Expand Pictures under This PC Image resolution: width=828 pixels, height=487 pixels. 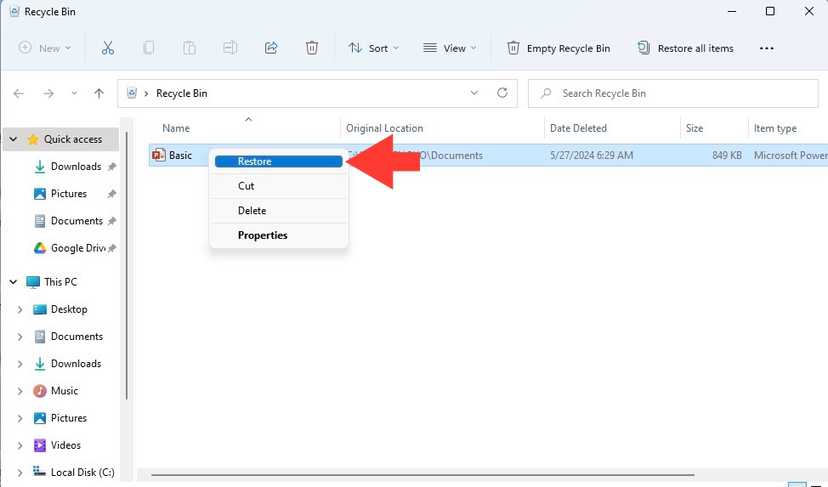coord(20,418)
